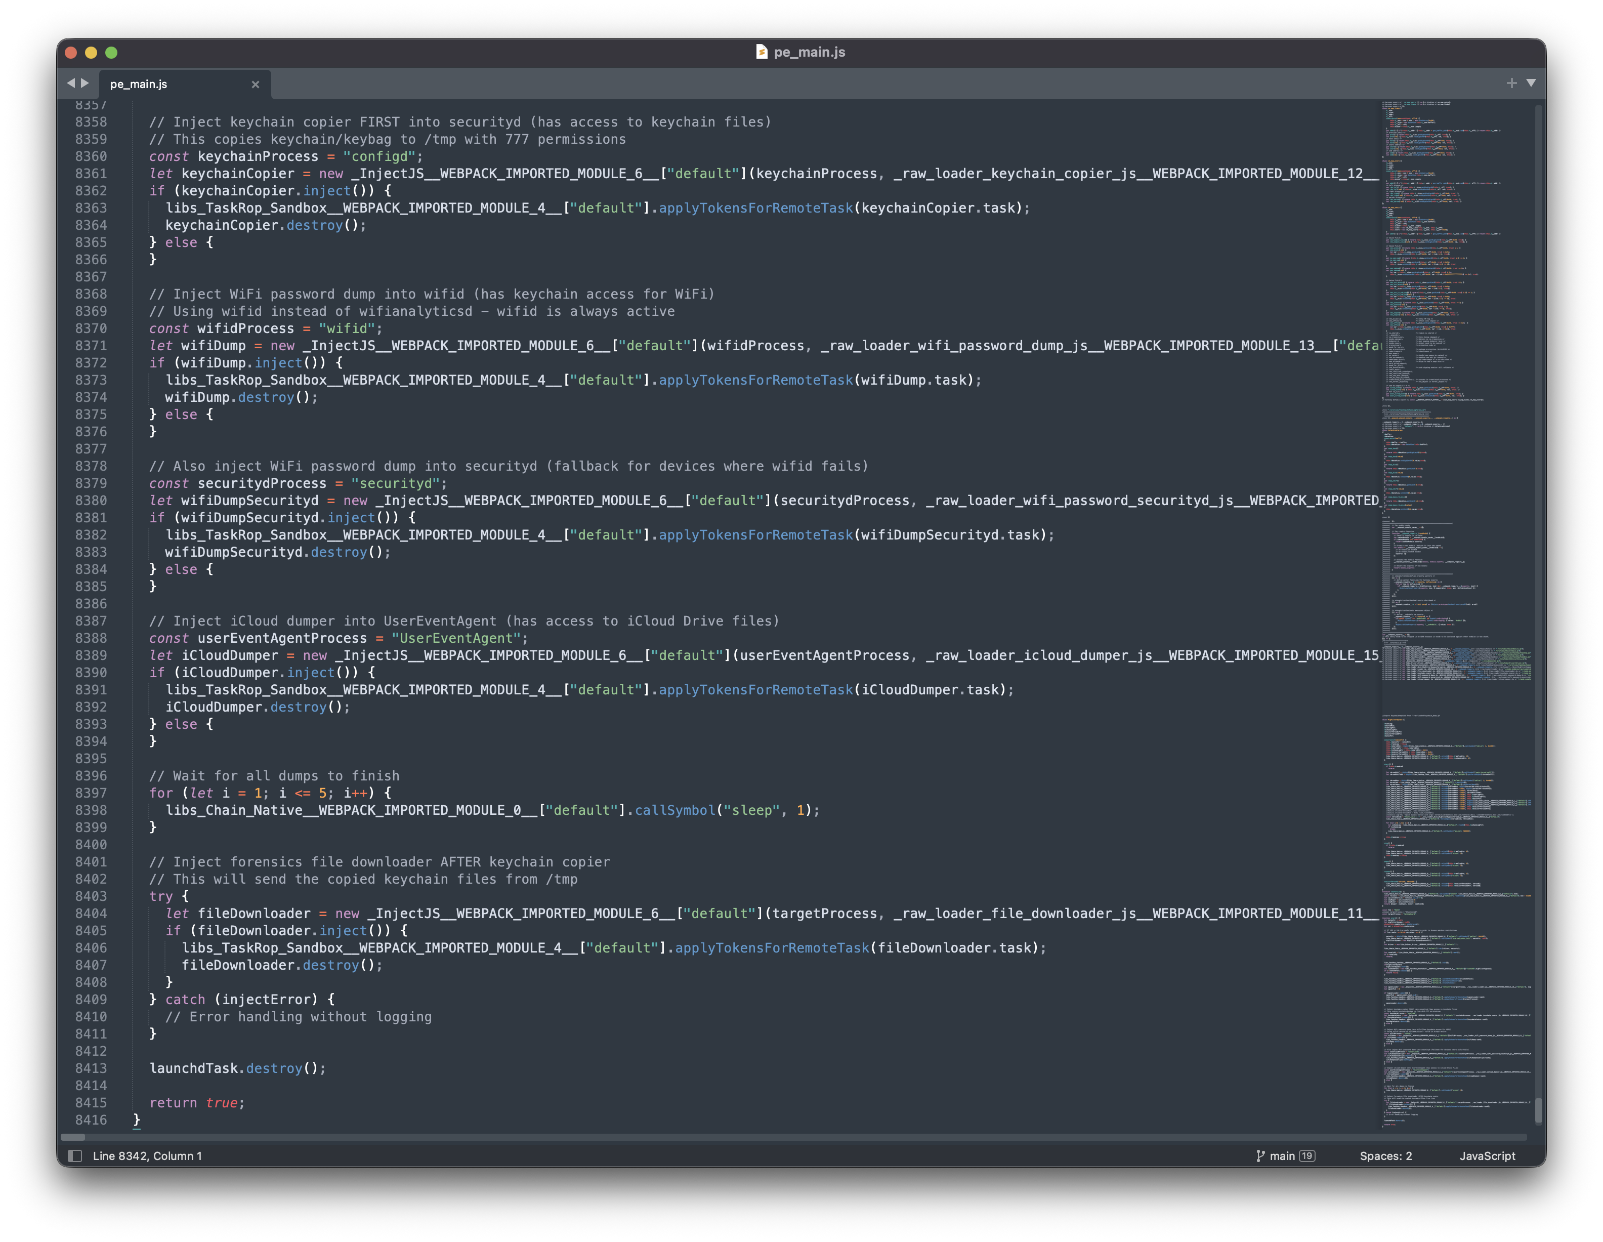This screenshot has height=1242, width=1603.
Task: Click the green zoom window button
Action: pyautogui.click(x=111, y=52)
